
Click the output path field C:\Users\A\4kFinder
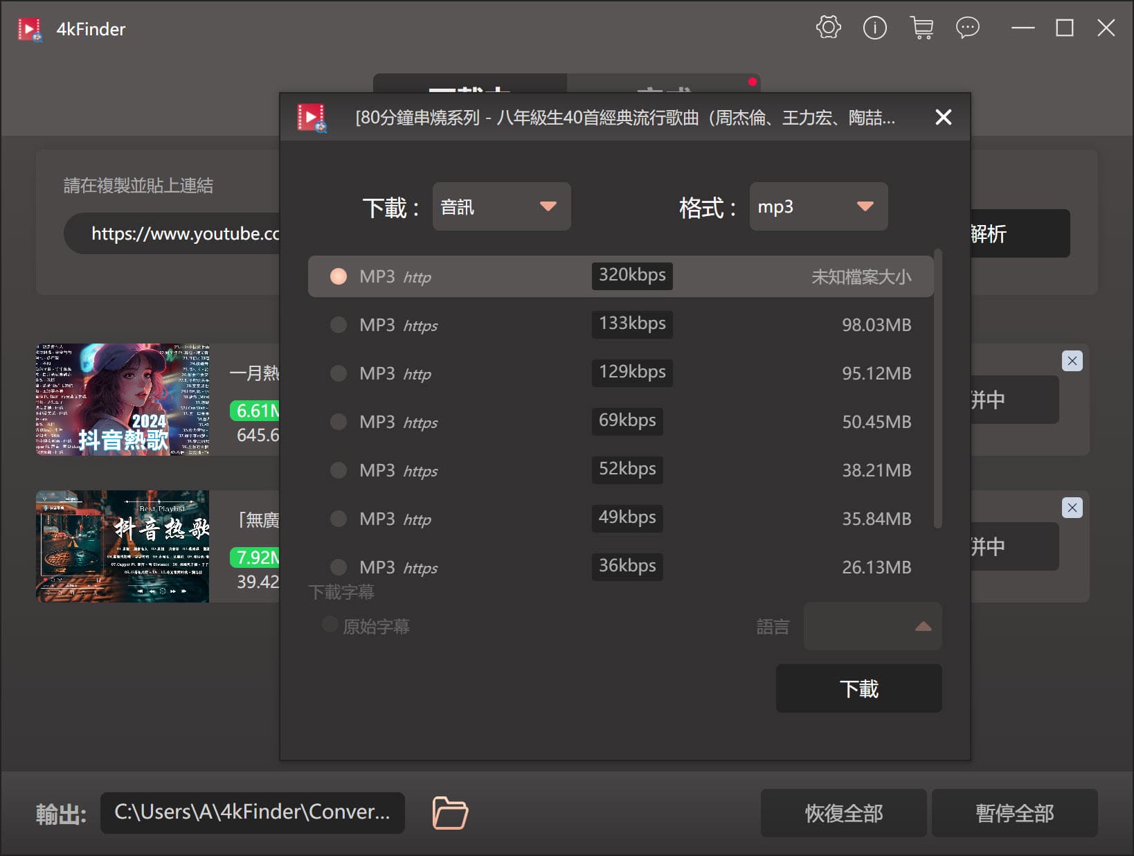tap(252, 812)
